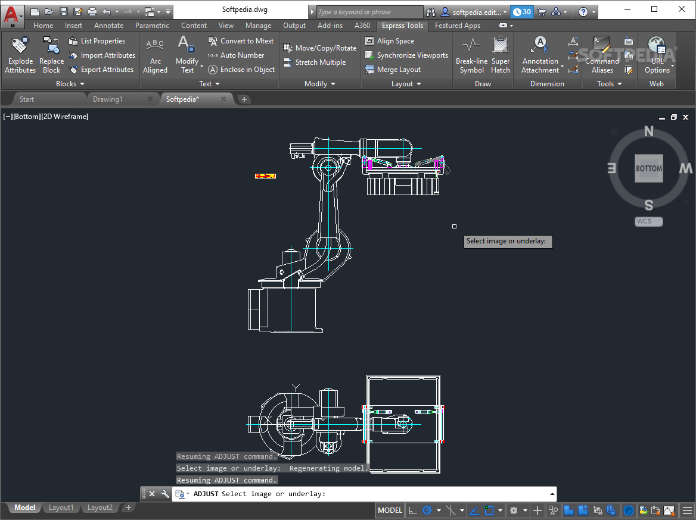This screenshot has width=696, height=520.
Task: Click the Break-line Symbol tool
Action: coord(471,55)
